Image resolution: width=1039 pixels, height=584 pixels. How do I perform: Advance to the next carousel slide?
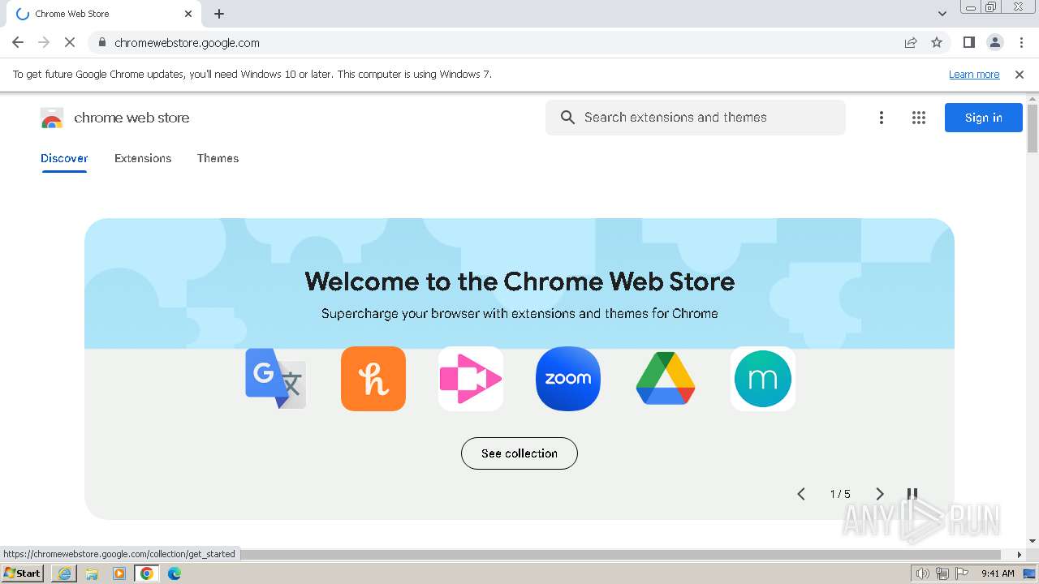click(x=880, y=494)
